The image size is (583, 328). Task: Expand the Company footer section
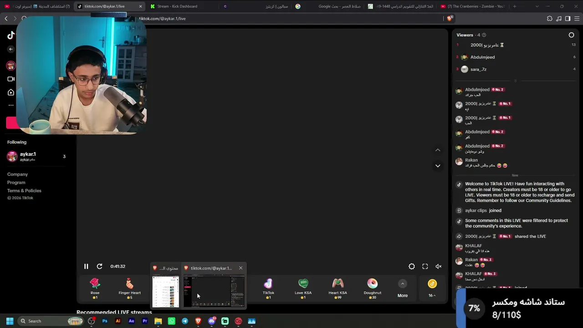point(17,174)
